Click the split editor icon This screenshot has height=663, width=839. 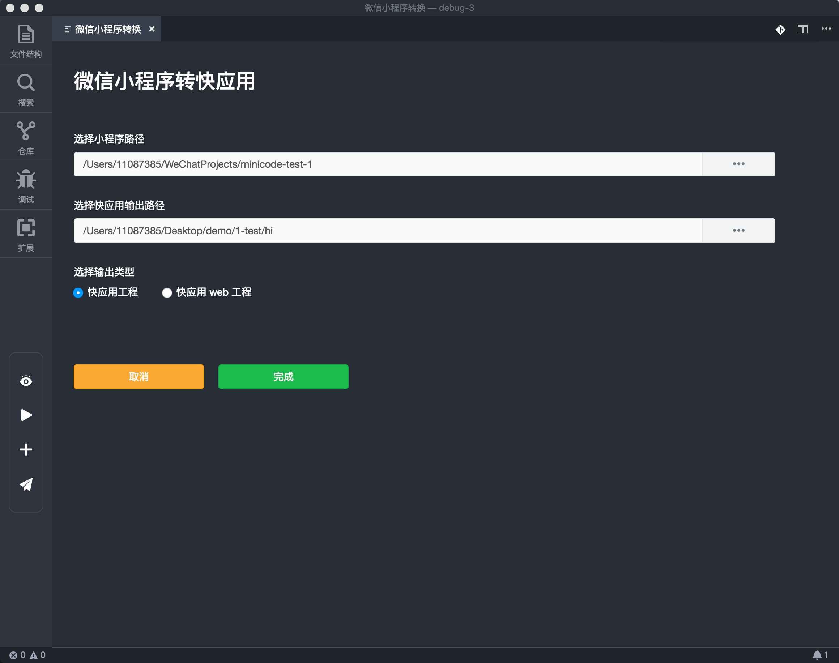pos(803,29)
